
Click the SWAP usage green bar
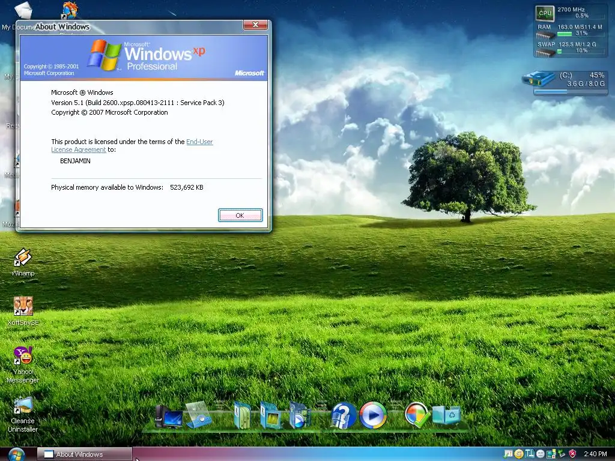pyautogui.click(x=560, y=52)
